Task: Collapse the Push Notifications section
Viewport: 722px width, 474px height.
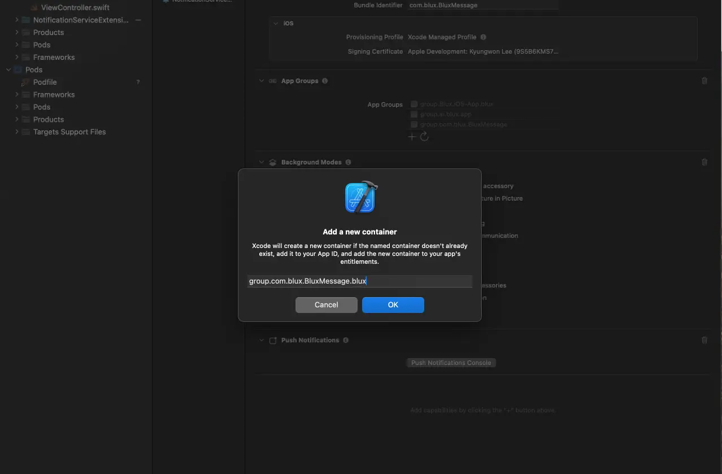Action: coord(262,340)
